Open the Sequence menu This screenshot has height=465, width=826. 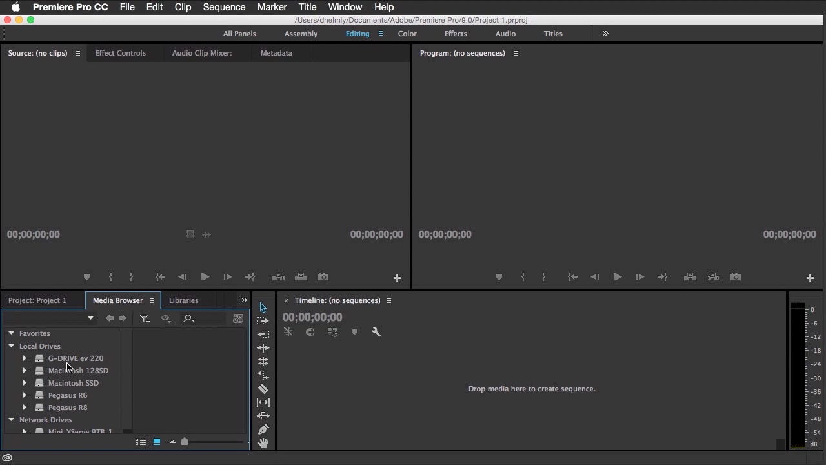(x=224, y=7)
